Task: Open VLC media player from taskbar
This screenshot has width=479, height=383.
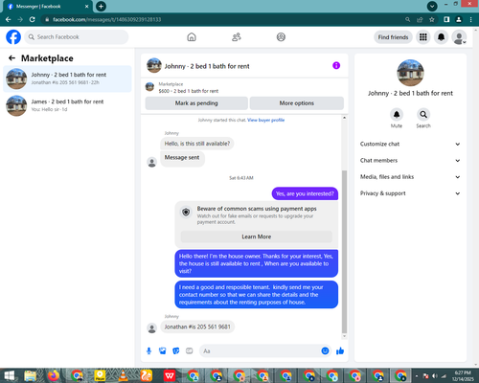Action: [x=123, y=375]
